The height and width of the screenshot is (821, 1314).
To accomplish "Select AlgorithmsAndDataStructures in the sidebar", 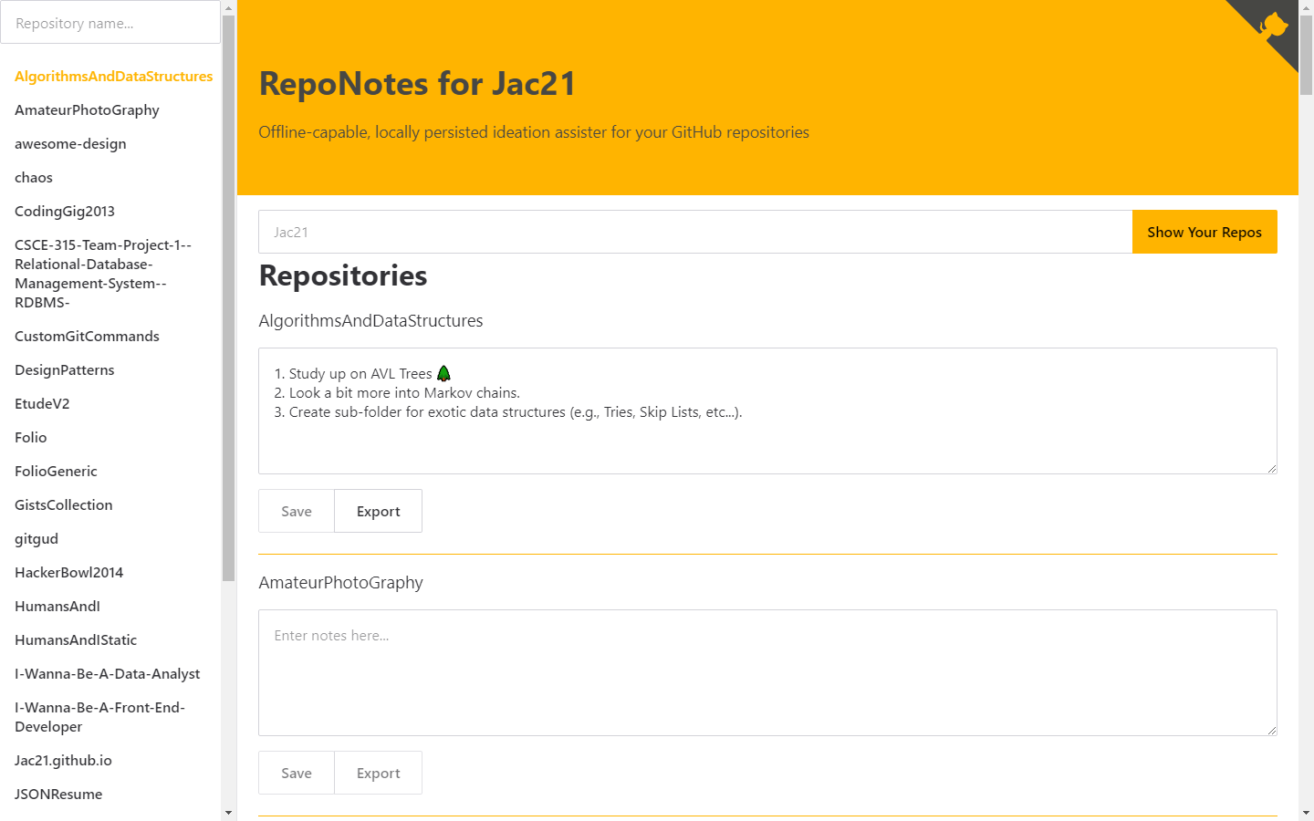I will tap(113, 77).
